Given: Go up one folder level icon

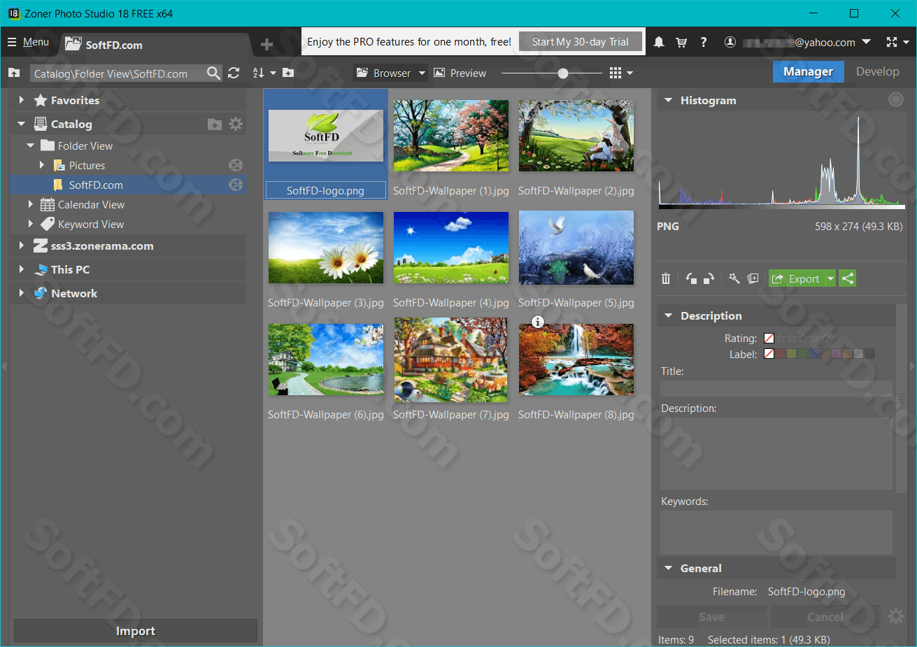Looking at the screenshot, I should [14, 73].
